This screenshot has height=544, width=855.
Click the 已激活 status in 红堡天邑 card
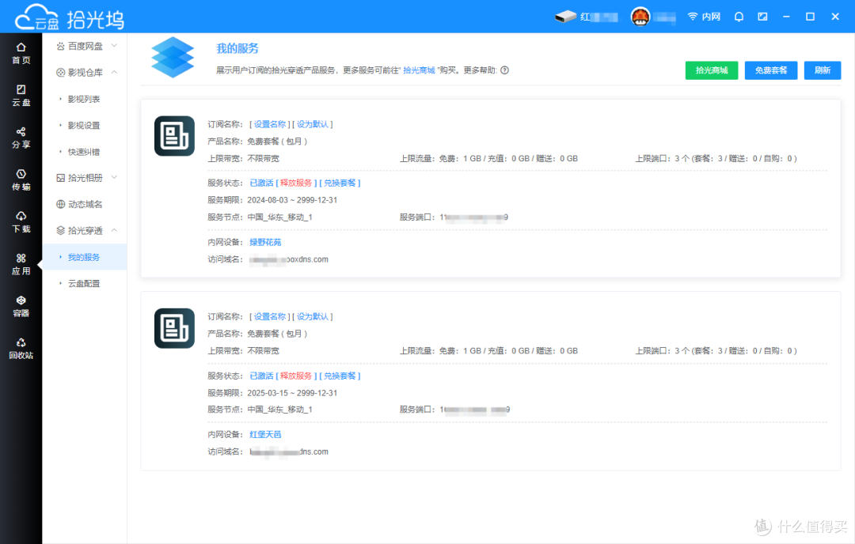(261, 376)
